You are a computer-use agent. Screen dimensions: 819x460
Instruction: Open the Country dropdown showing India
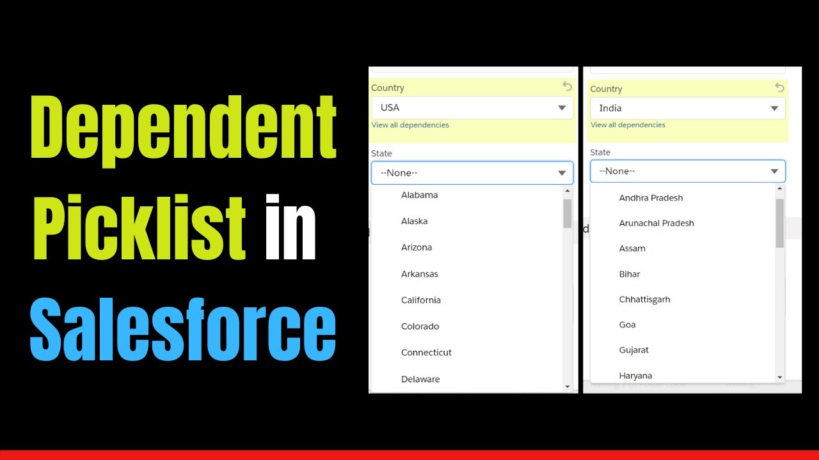688,108
